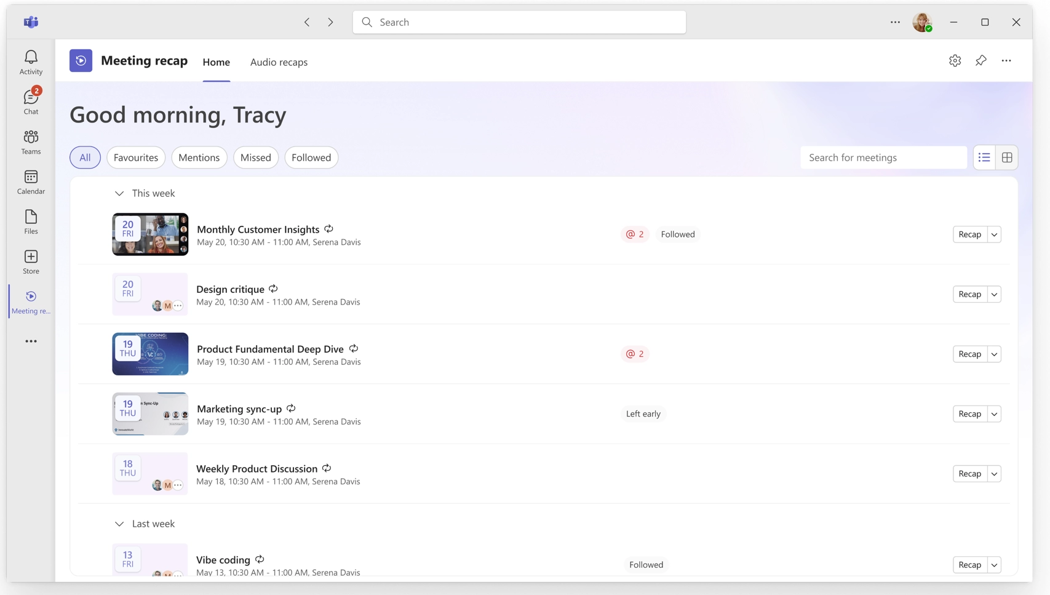
Task: Go back using the navigation arrow
Action: click(307, 22)
